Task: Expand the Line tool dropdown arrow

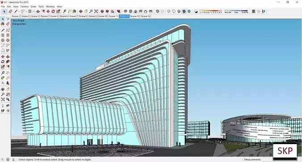Action: point(19,12)
